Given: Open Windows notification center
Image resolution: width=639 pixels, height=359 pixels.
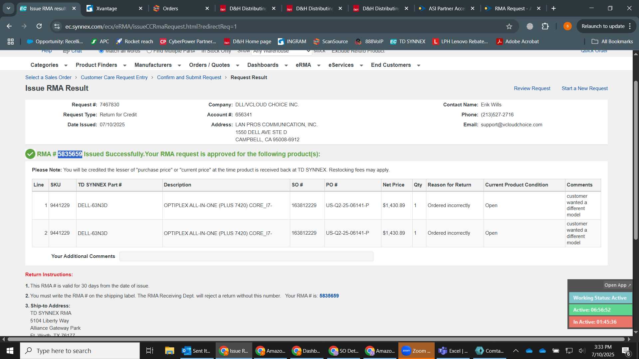Looking at the screenshot, I should click(x=626, y=351).
